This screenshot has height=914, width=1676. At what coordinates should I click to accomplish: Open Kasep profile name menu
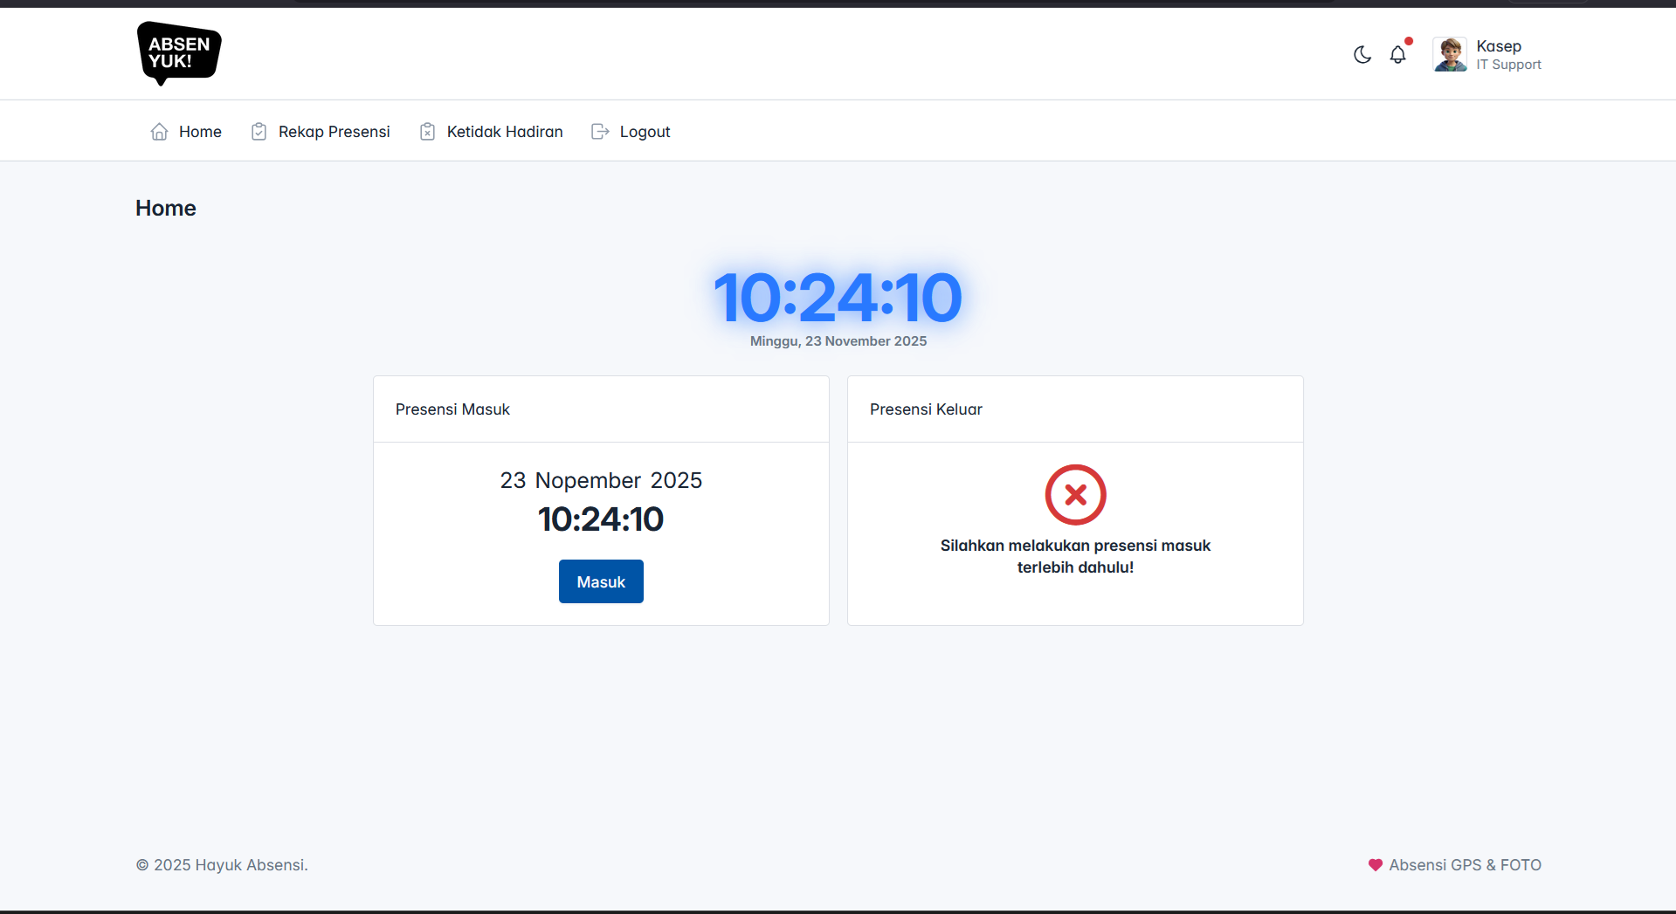(1499, 46)
